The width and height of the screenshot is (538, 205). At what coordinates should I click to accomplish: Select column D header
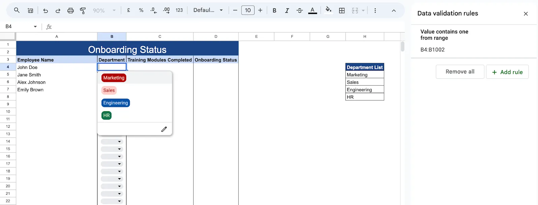(216, 37)
